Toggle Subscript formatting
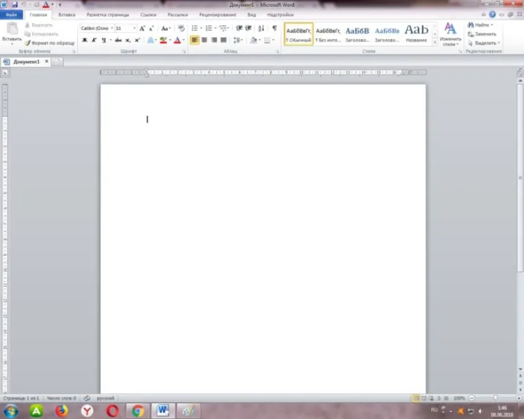524x419 pixels. point(128,40)
